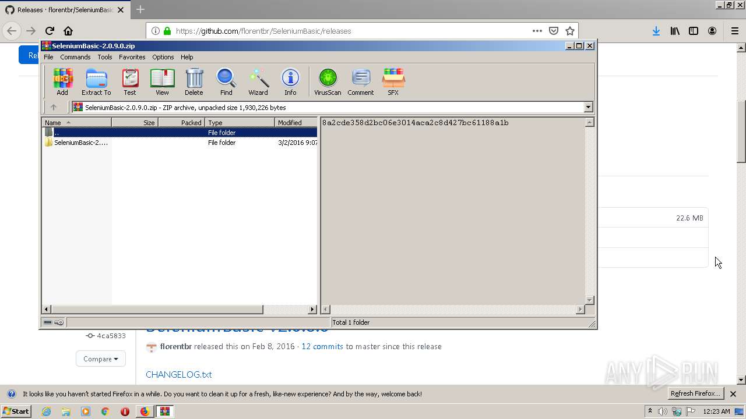The height and width of the screenshot is (419, 746).
Task: Click the archive comment hash text
Action: coord(416,123)
